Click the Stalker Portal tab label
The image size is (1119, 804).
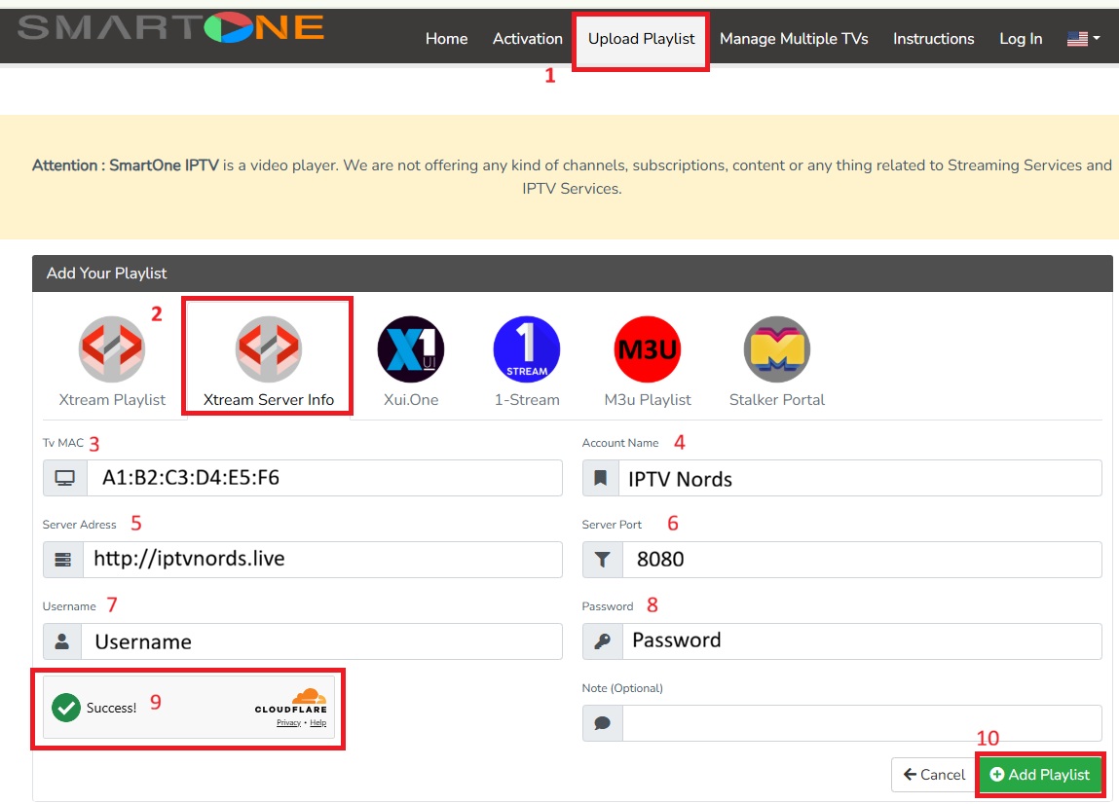pyautogui.click(x=777, y=399)
